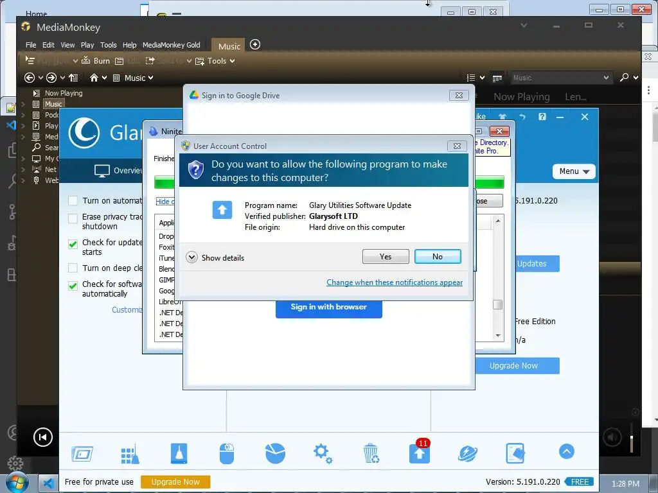658x493 pixels.
Task: Open list view dropdown arrow in MediaMonkey
Action: pyautogui.click(x=482, y=78)
